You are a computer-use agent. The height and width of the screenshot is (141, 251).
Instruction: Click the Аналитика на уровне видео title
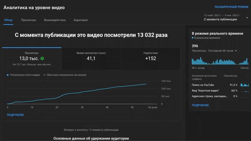[x=34, y=7]
